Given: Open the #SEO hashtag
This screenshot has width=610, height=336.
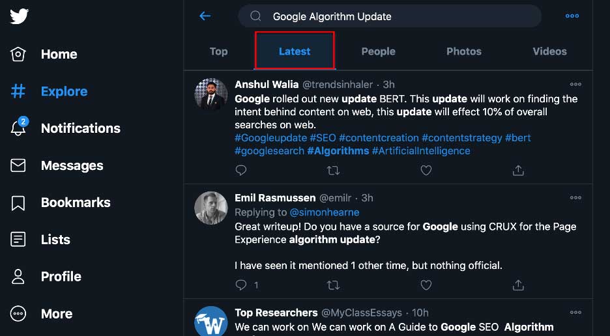Looking at the screenshot, I should pos(323,138).
